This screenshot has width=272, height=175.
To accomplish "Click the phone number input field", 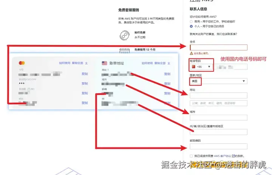I will coord(230,67).
